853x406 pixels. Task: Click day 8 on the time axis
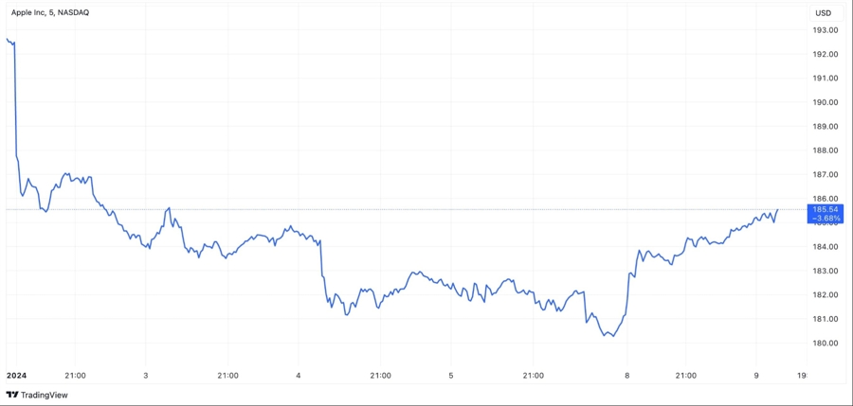click(626, 376)
